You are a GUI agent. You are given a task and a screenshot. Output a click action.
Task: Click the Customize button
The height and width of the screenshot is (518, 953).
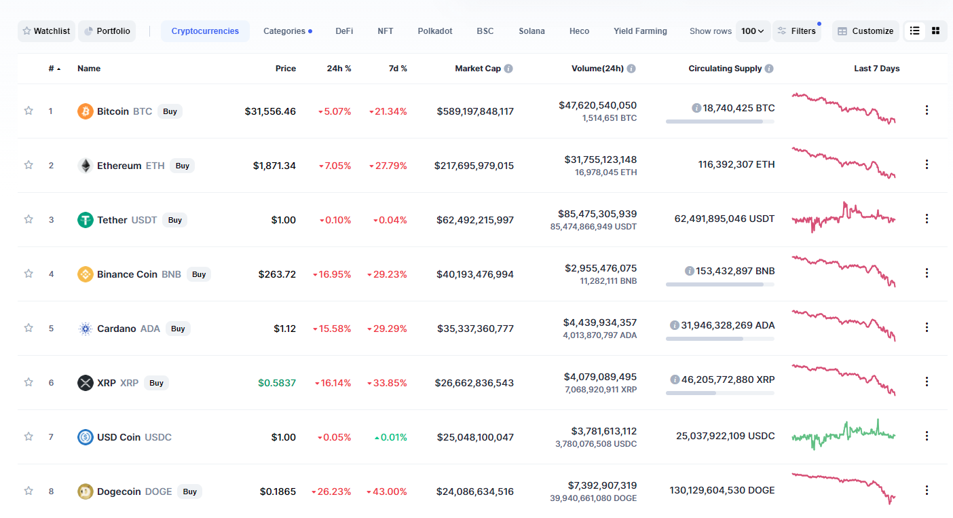[x=865, y=31]
